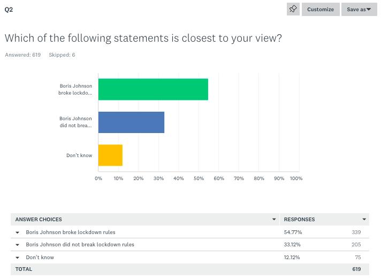Click the Q2 question number label
This screenshot has width=381, height=280.
[9, 9]
